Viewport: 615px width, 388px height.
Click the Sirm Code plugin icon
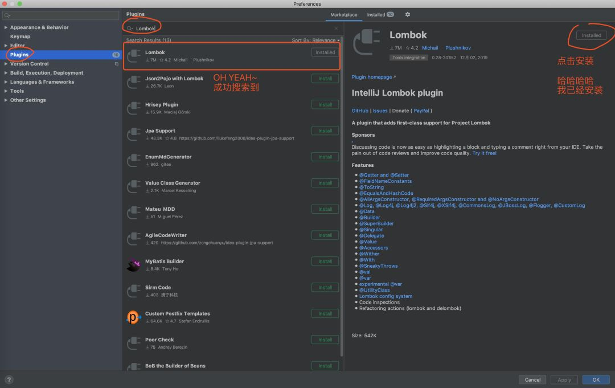[x=134, y=291]
